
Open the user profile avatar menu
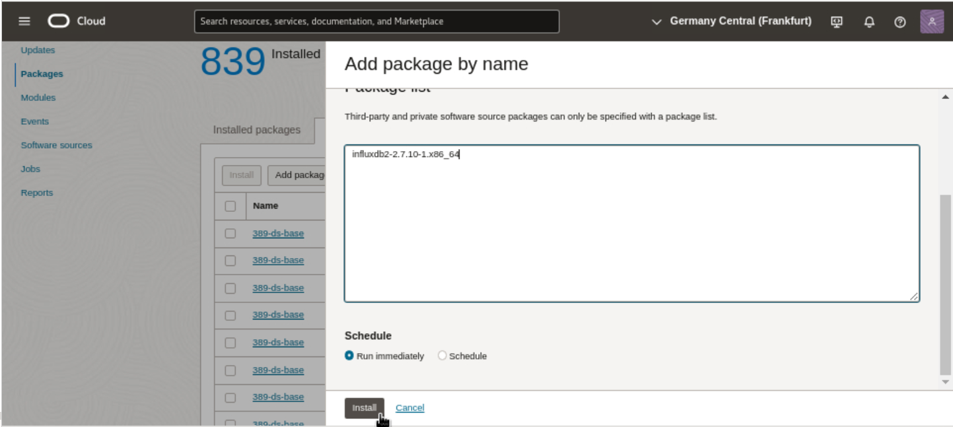(x=932, y=22)
